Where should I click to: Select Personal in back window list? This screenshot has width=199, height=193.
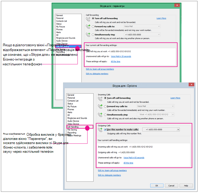[x=60, y=18]
